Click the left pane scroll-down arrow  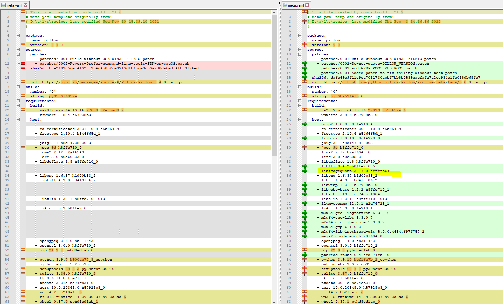[x=274, y=302]
